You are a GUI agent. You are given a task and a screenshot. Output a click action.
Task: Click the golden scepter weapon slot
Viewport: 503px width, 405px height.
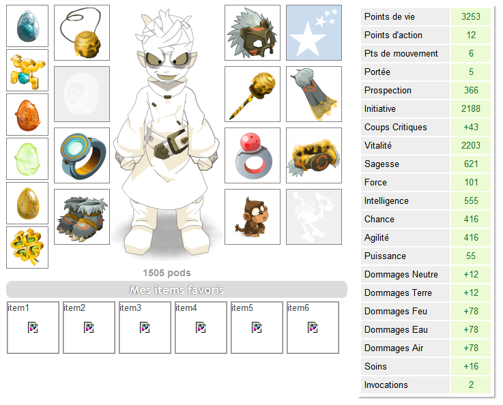point(253,94)
